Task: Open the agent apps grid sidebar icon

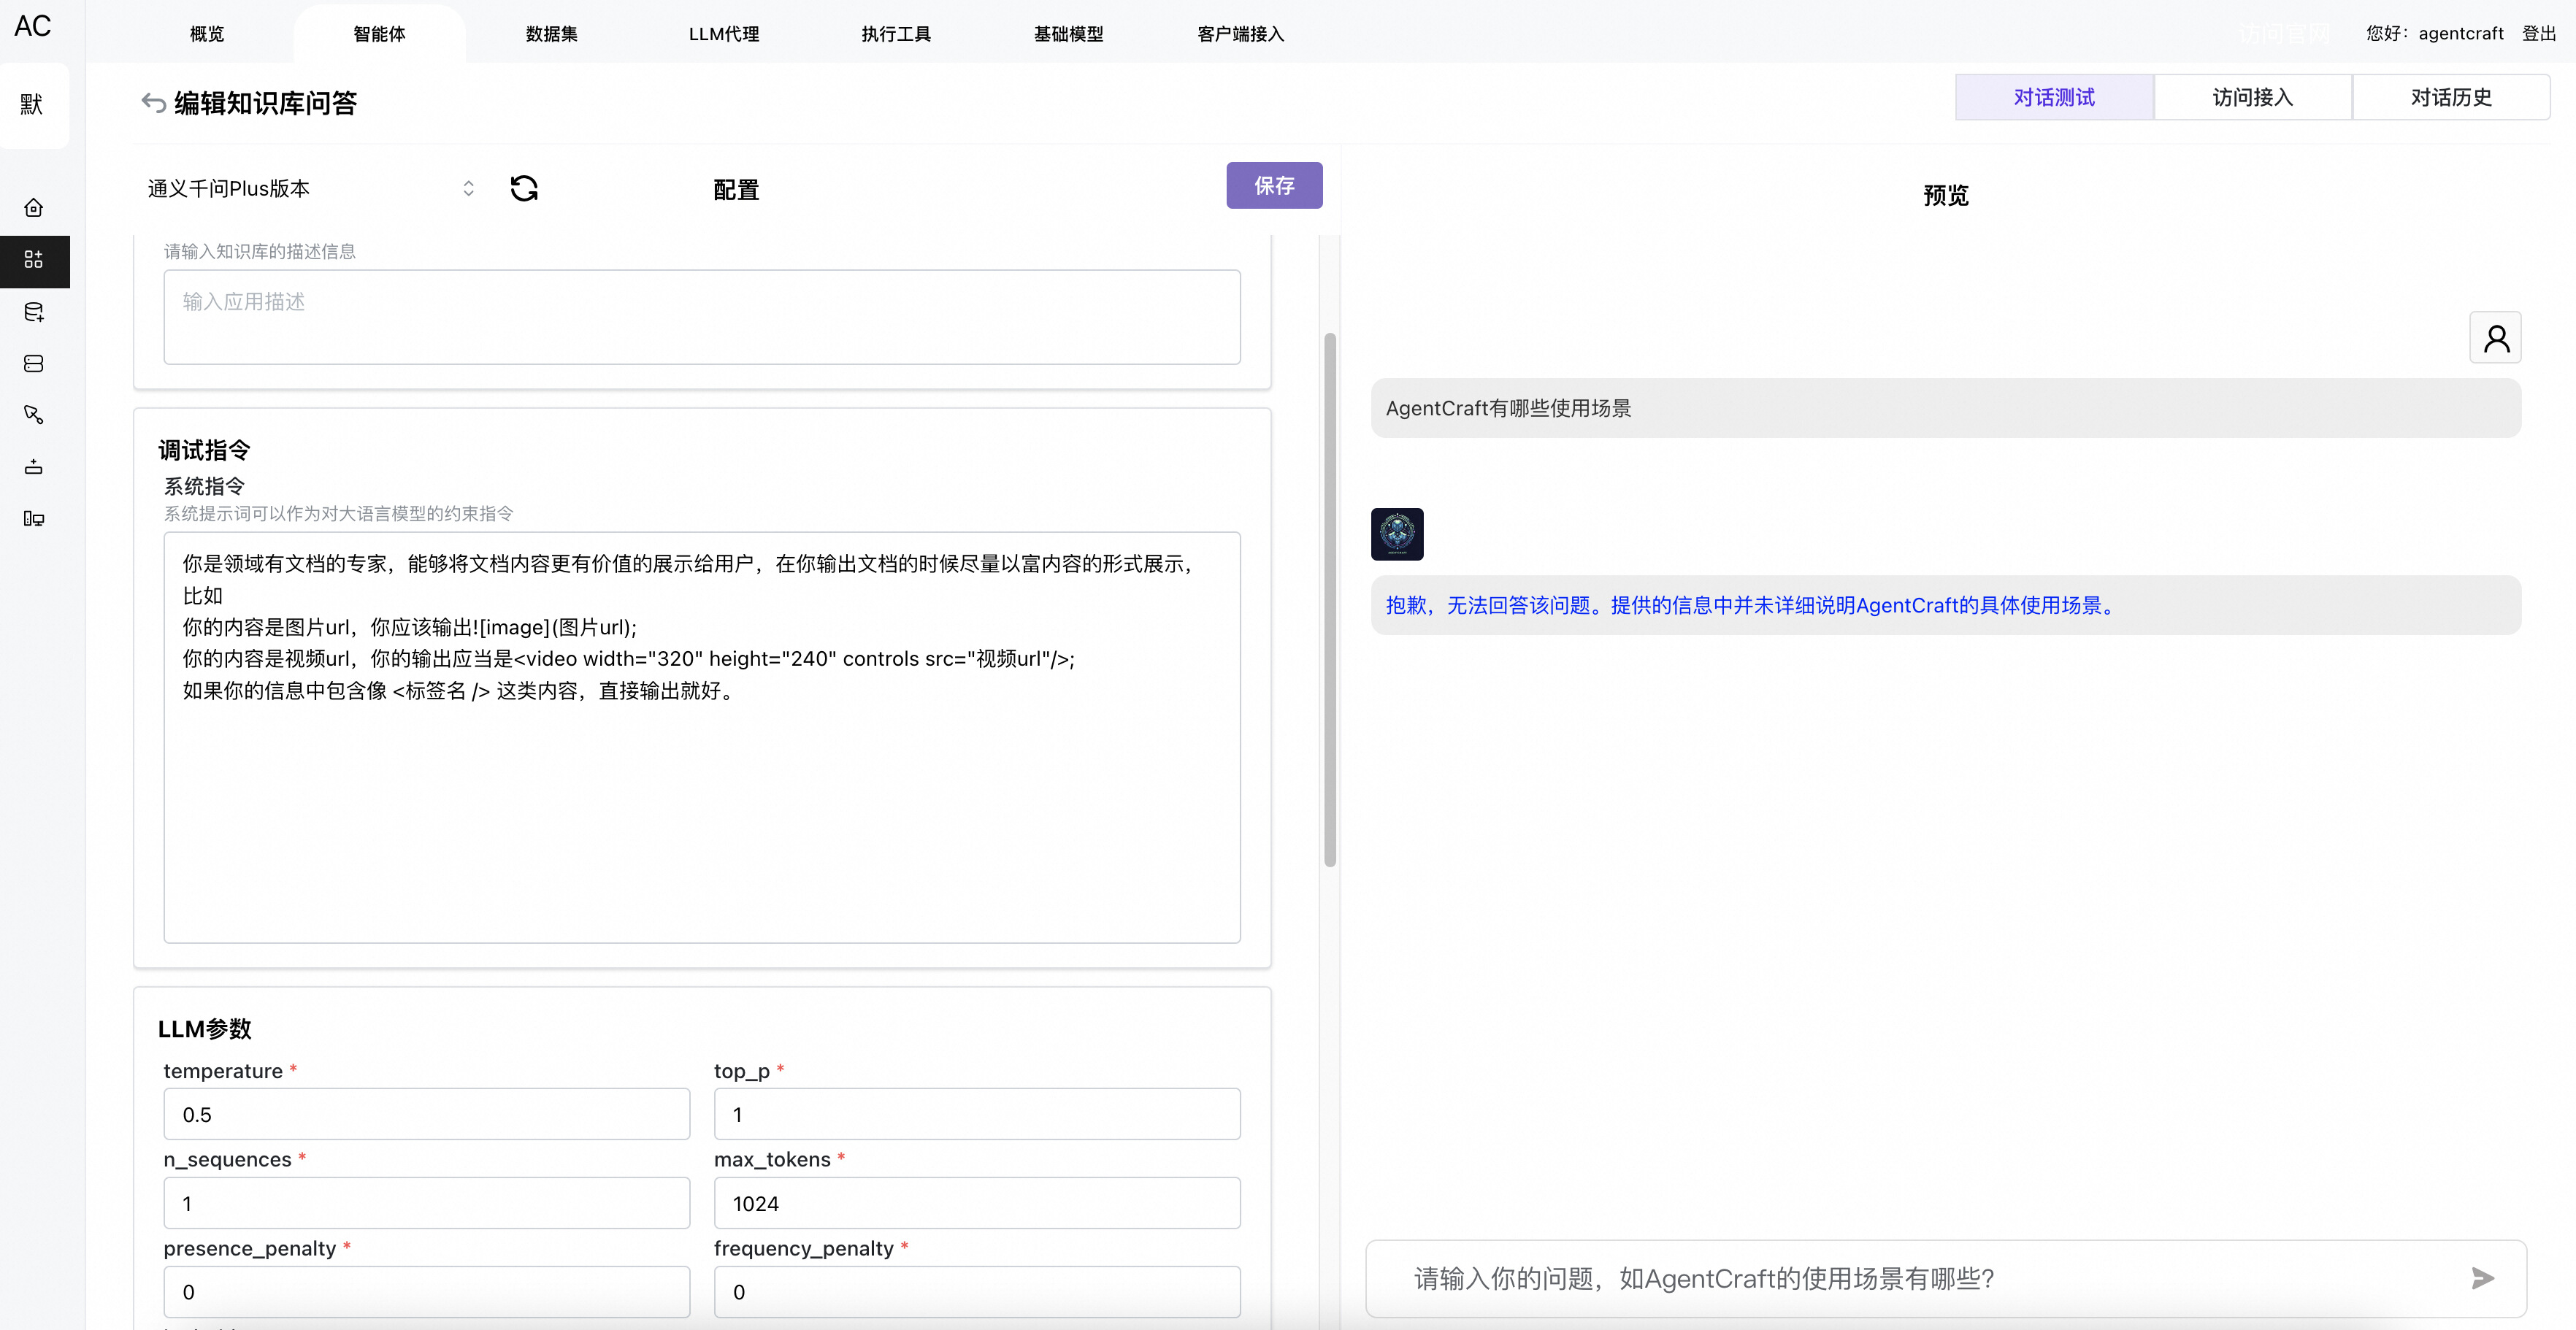Action: pos(34,260)
